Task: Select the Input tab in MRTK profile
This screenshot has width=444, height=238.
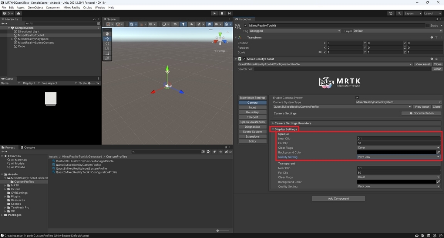Action: coord(252,107)
